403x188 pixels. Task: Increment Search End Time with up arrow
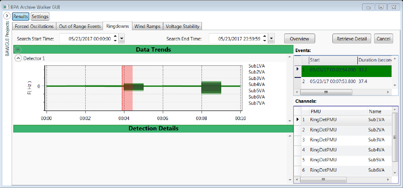point(265,37)
